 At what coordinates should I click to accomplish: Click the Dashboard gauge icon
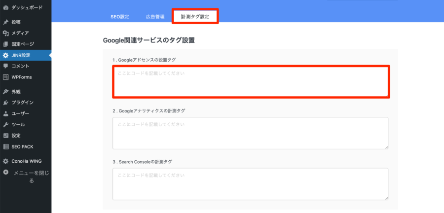[x=5, y=7]
